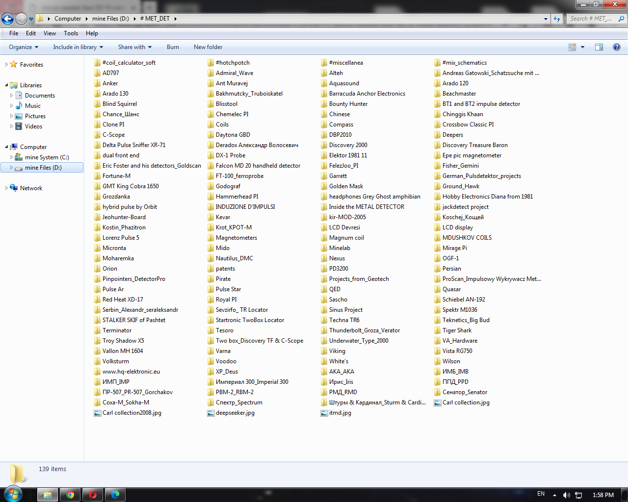Click the Minelab folder icon
Image resolution: width=628 pixels, height=502 pixels.
click(324, 248)
